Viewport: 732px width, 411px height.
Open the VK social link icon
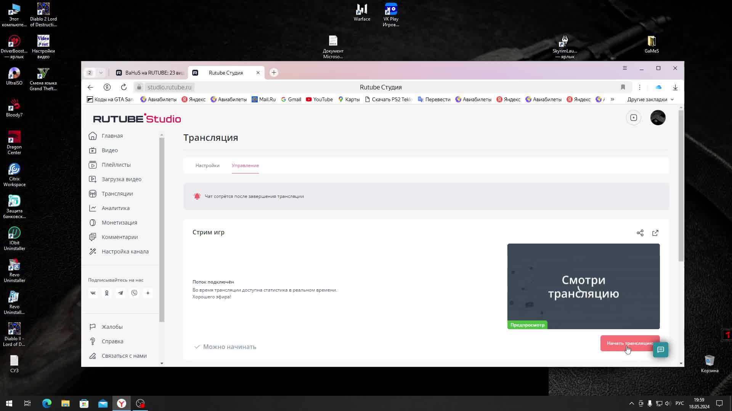pos(93,293)
